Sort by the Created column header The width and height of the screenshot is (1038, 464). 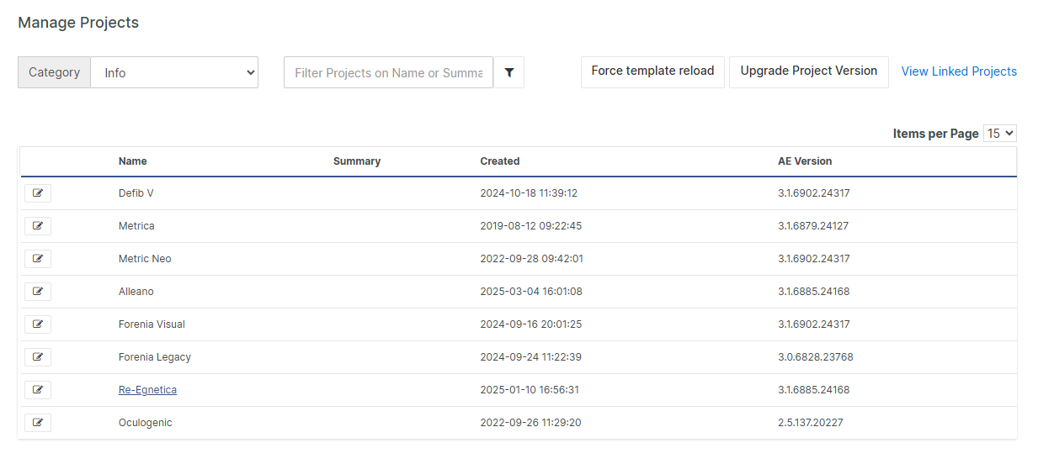[500, 161]
